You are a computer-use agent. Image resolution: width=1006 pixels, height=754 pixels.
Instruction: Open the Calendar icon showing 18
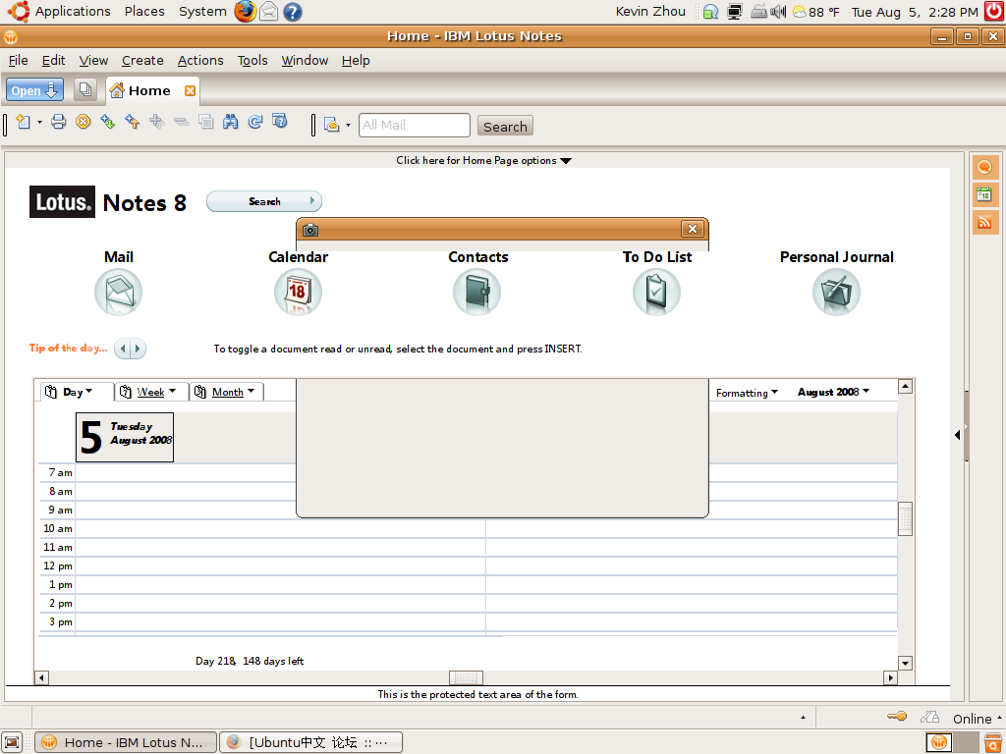coord(298,292)
